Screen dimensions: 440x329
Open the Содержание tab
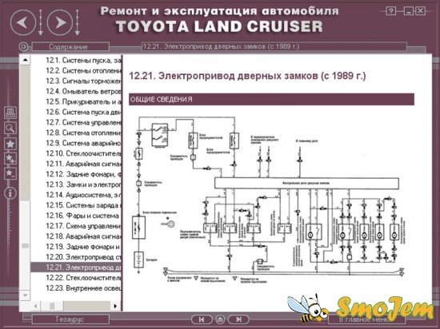coord(70,46)
